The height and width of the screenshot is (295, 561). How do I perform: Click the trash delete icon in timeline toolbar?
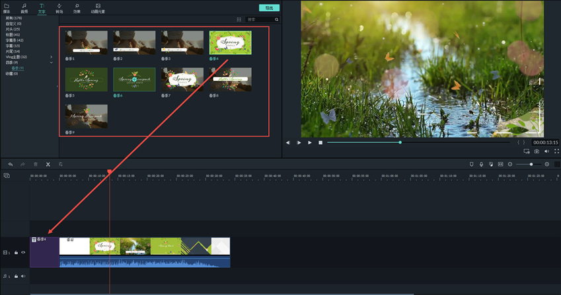(x=36, y=164)
